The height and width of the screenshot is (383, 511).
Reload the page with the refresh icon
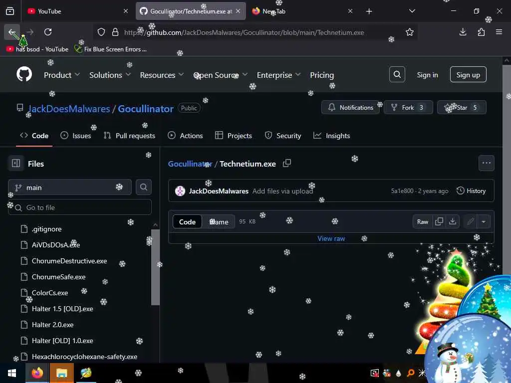(x=48, y=32)
